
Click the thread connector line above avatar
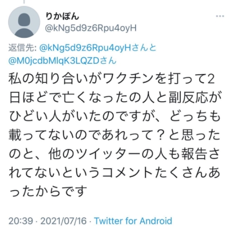[x=24, y=2]
